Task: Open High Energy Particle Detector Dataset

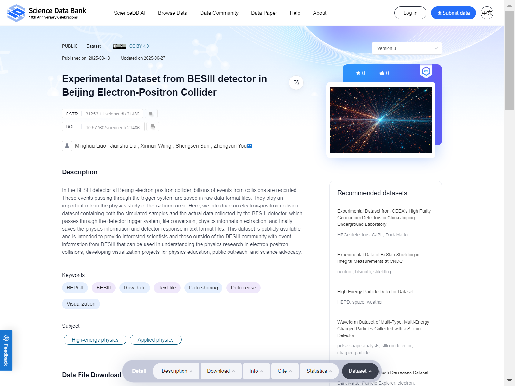Action: point(375,292)
